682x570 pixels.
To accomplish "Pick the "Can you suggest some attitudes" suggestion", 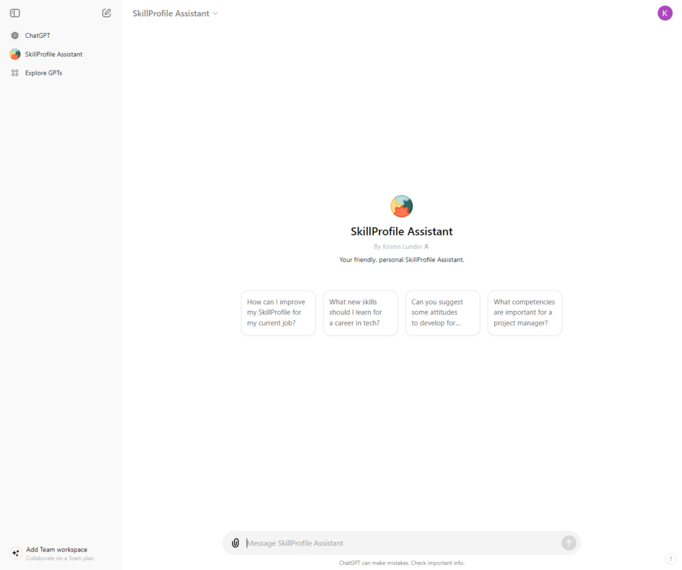I will (x=442, y=312).
